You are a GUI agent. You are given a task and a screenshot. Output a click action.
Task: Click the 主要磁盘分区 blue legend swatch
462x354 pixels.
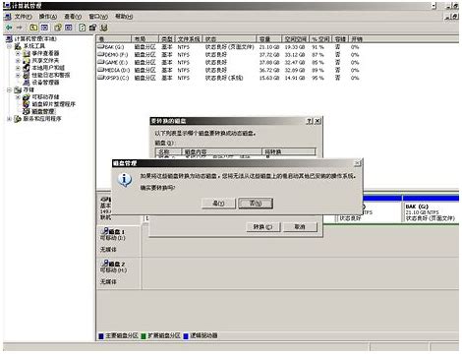(101, 336)
